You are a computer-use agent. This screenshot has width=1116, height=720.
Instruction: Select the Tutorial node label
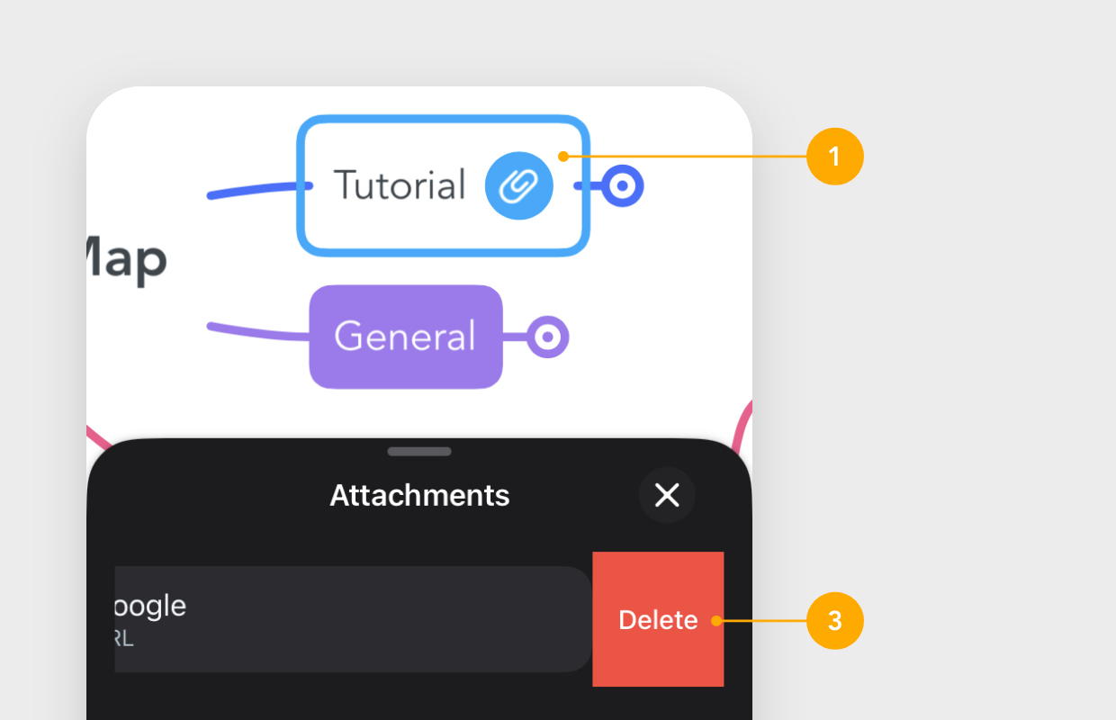400,185
